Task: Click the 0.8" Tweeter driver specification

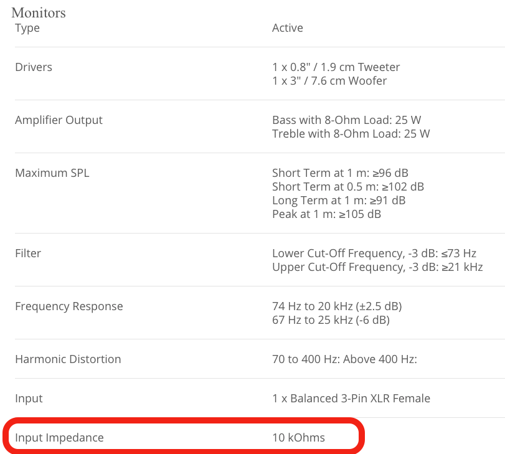Action: click(x=336, y=67)
